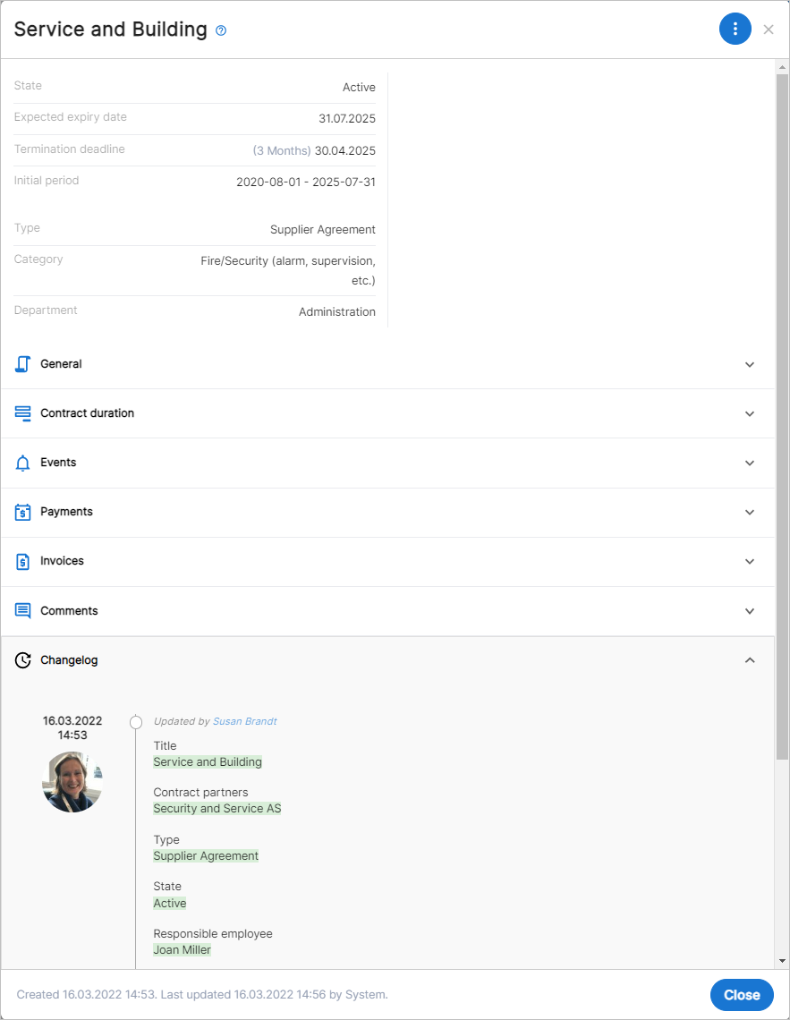Expand the Events section chevron
This screenshot has width=790, height=1020.
click(750, 463)
